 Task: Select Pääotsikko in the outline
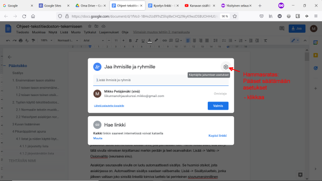click(x=18, y=66)
